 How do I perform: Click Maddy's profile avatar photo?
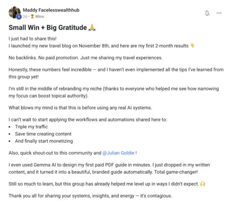[14, 12]
